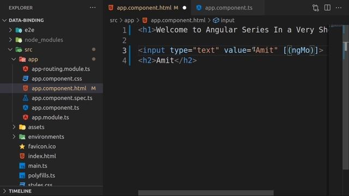Expand the e2e folder chevron

pyautogui.click(x=10, y=30)
